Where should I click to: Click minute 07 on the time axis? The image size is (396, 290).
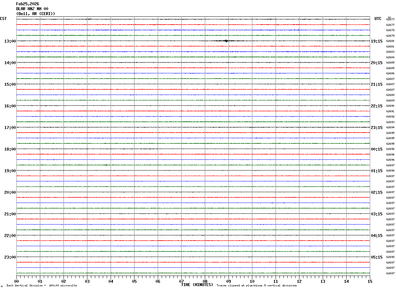[x=182, y=281]
